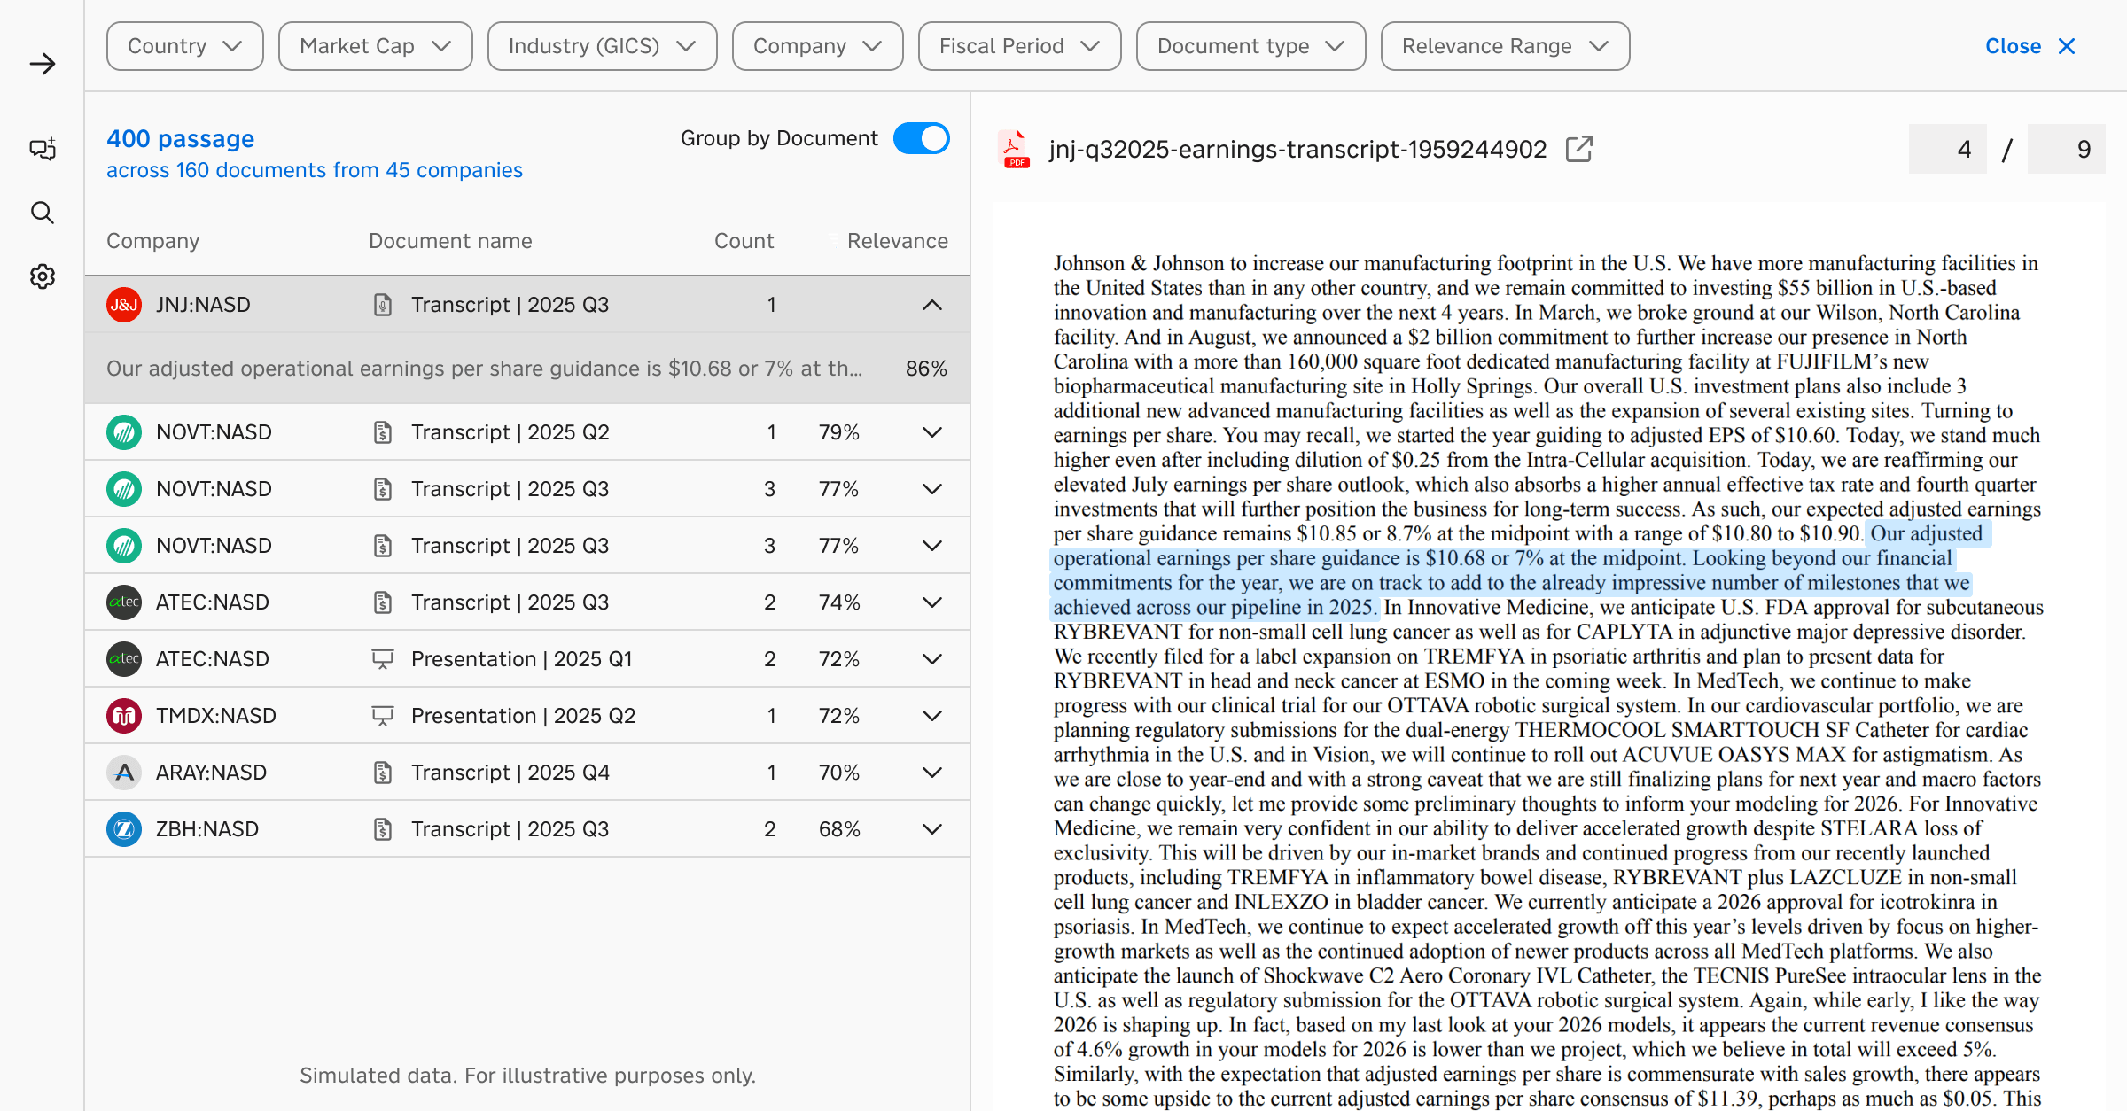The height and width of the screenshot is (1111, 2127).
Task: Collapse the JNJ:NASD Transcript 2025 Q3 row
Action: pyautogui.click(x=931, y=305)
